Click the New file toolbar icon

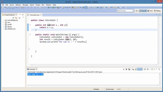[3, 7]
